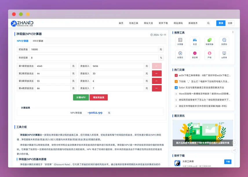Click the ZHANID site logo
The image size is (248, 177).
[22, 23]
